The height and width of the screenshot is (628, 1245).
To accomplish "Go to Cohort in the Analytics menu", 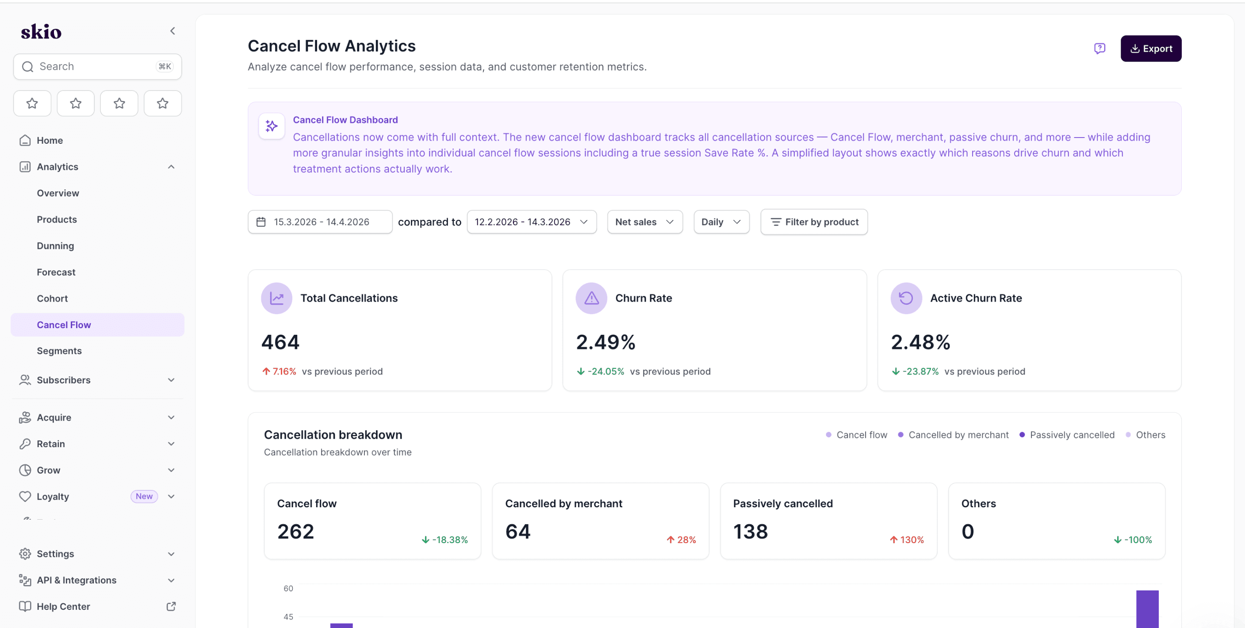I will pos(52,298).
